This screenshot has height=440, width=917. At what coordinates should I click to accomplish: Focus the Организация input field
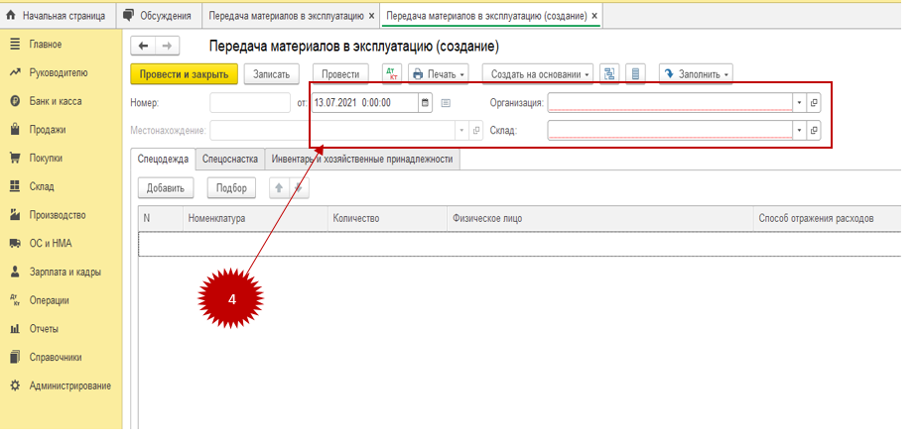670,103
